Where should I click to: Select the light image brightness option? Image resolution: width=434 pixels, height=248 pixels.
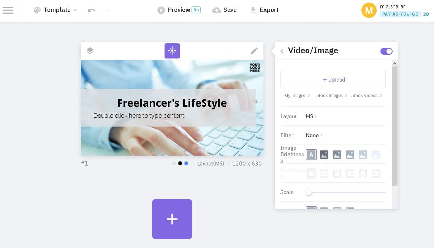363,155
